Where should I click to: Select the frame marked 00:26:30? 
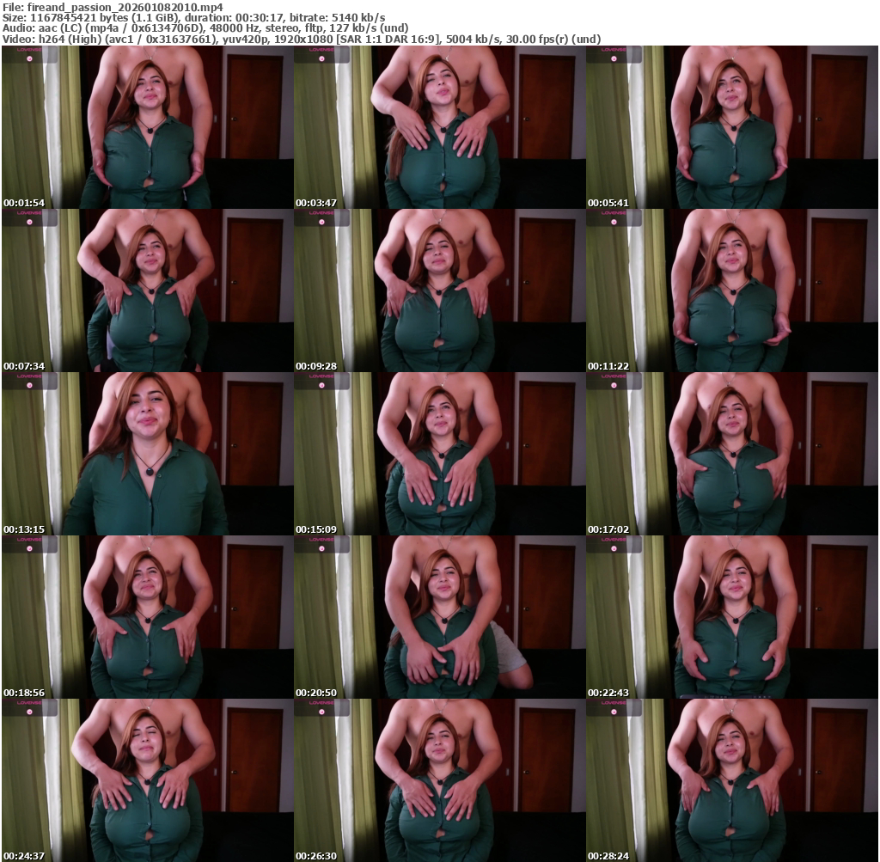click(439, 780)
